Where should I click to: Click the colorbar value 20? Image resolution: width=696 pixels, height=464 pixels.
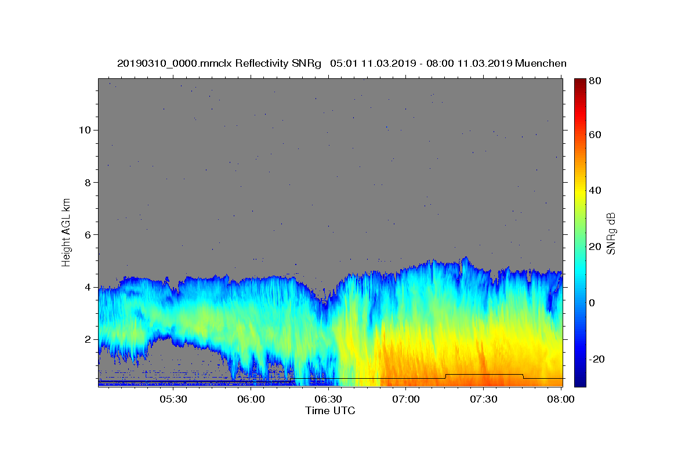point(596,246)
